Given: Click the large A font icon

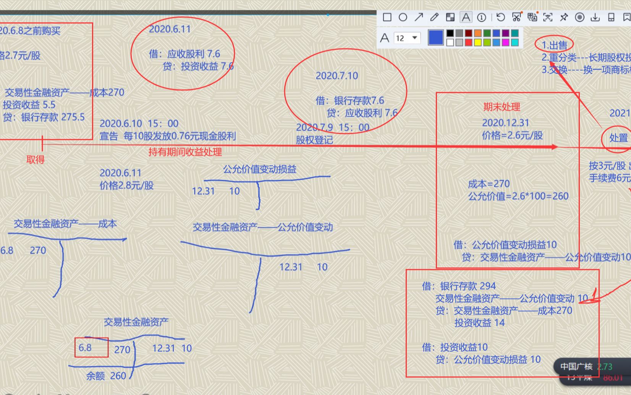Looking at the screenshot, I should coord(385,38).
